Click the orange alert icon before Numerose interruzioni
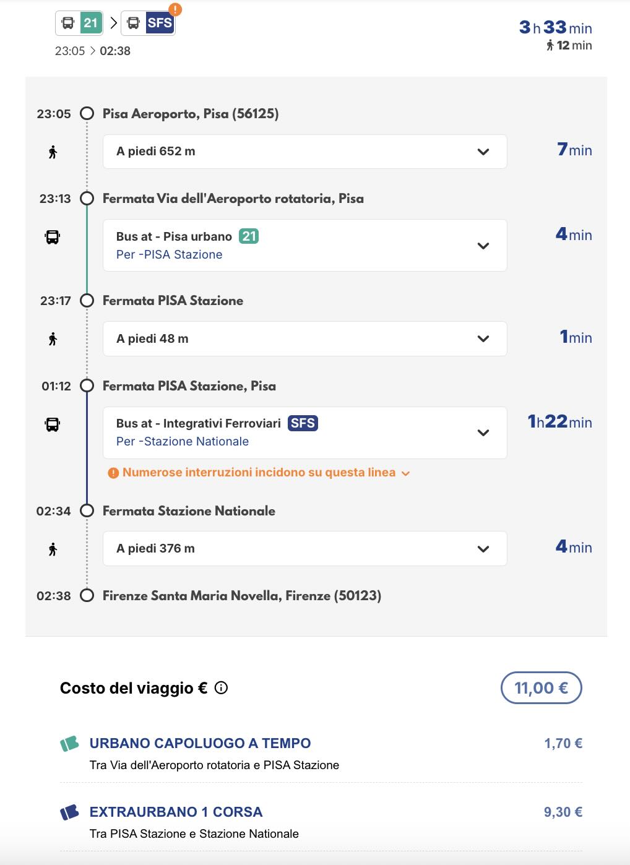This screenshot has width=630, height=865. pos(113,473)
